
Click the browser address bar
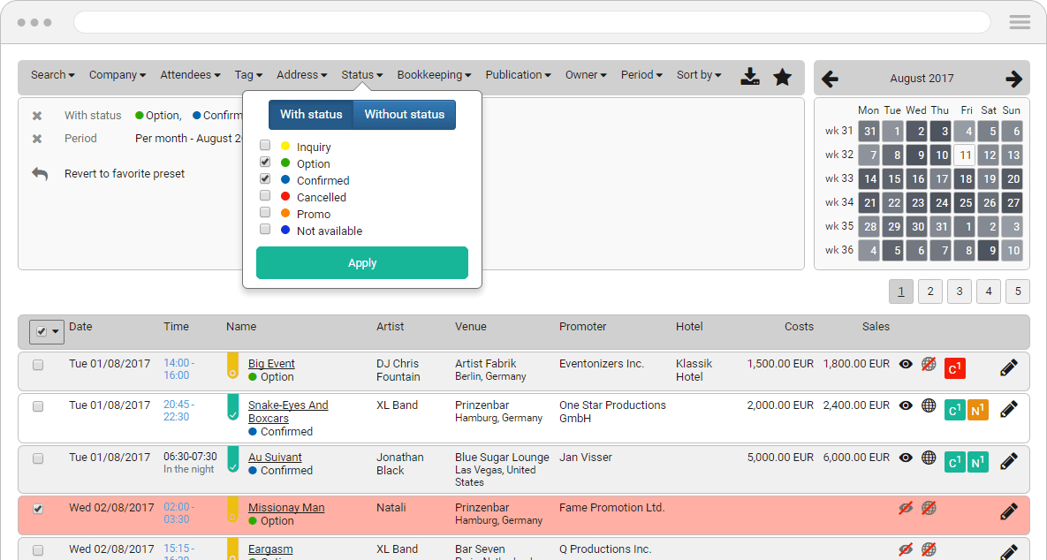(x=532, y=22)
